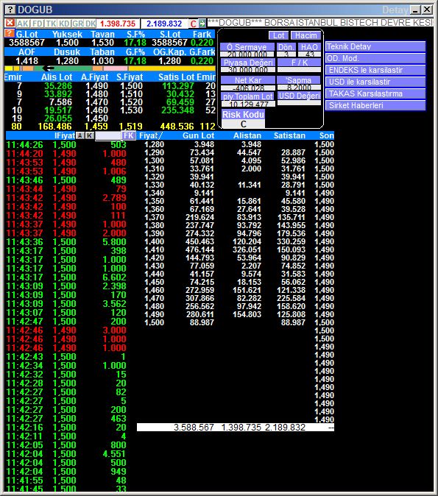Open the GR chart toolbar icon

(x=77, y=24)
